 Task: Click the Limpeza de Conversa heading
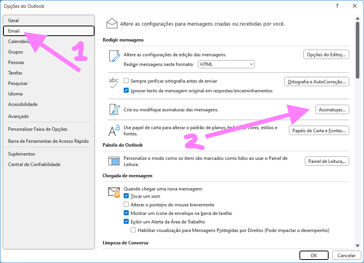coord(125,242)
